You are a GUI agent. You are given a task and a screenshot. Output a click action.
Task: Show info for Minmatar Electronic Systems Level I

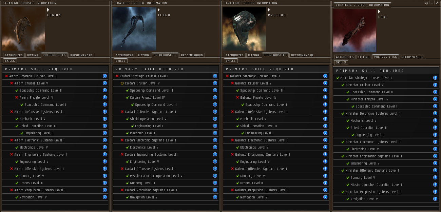pos(435,142)
